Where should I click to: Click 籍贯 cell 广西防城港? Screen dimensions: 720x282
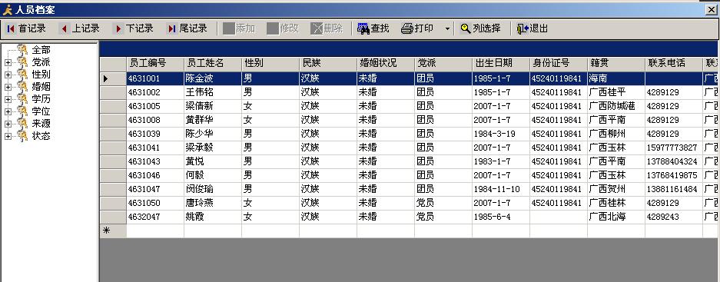pos(616,106)
